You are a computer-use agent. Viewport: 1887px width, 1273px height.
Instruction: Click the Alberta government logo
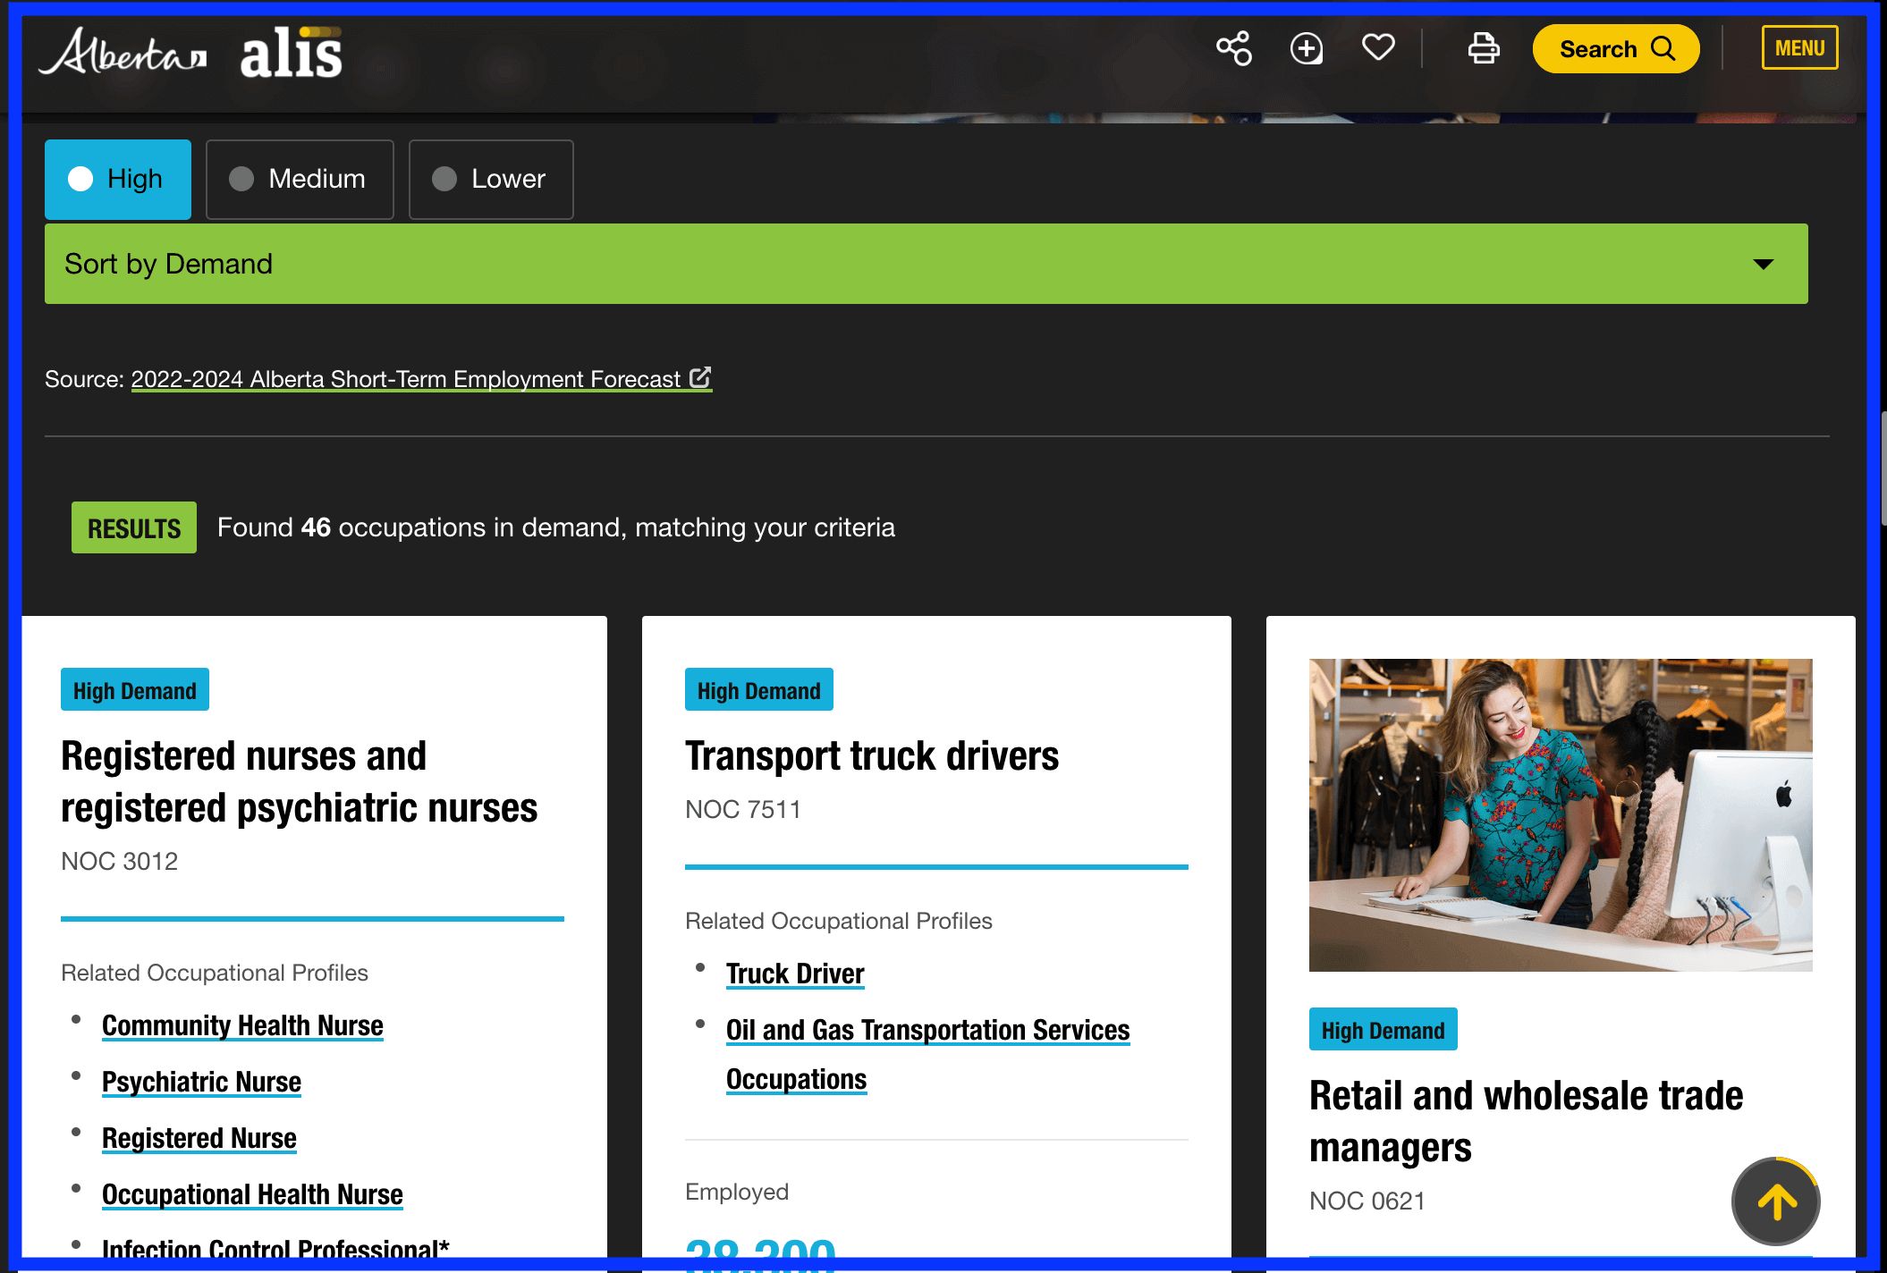(123, 53)
